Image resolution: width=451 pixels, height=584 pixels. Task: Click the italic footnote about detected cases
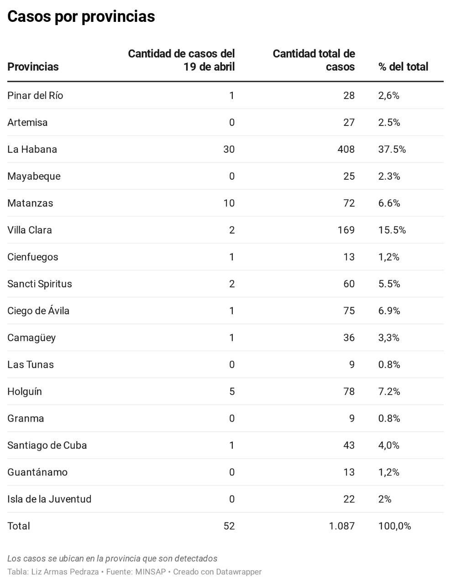(112, 558)
